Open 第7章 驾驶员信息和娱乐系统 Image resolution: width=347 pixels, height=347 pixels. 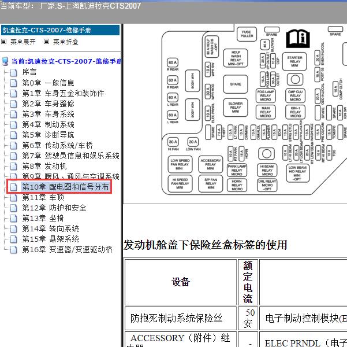click(x=70, y=156)
